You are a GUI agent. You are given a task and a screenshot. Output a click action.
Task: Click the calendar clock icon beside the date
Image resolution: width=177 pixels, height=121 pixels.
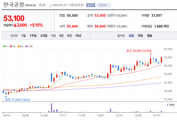(x=51, y=5)
